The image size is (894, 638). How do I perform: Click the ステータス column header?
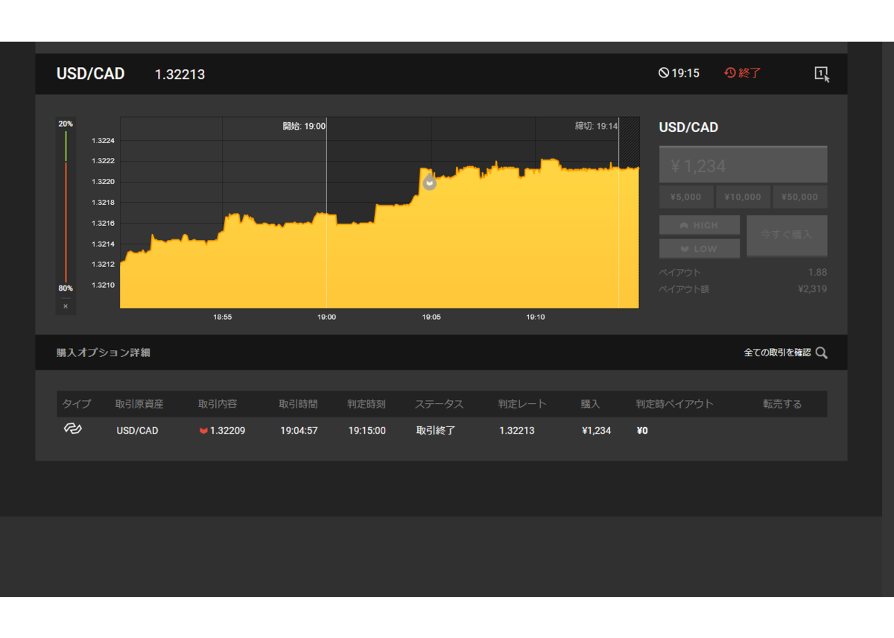pyautogui.click(x=439, y=404)
